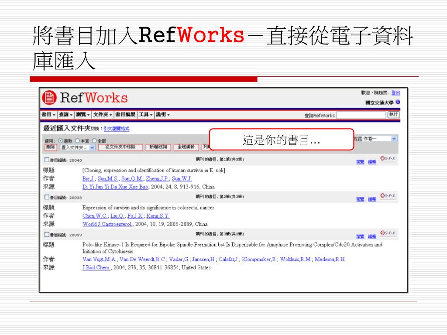The height and width of the screenshot is (335, 447).
Task: Click 瀏覽 link for record 20040
Action: (360, 162)
